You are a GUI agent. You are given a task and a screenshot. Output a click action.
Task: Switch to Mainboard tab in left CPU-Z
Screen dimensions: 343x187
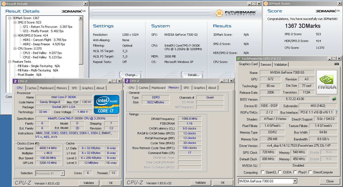pyautogui.click(x=46, y=88)
